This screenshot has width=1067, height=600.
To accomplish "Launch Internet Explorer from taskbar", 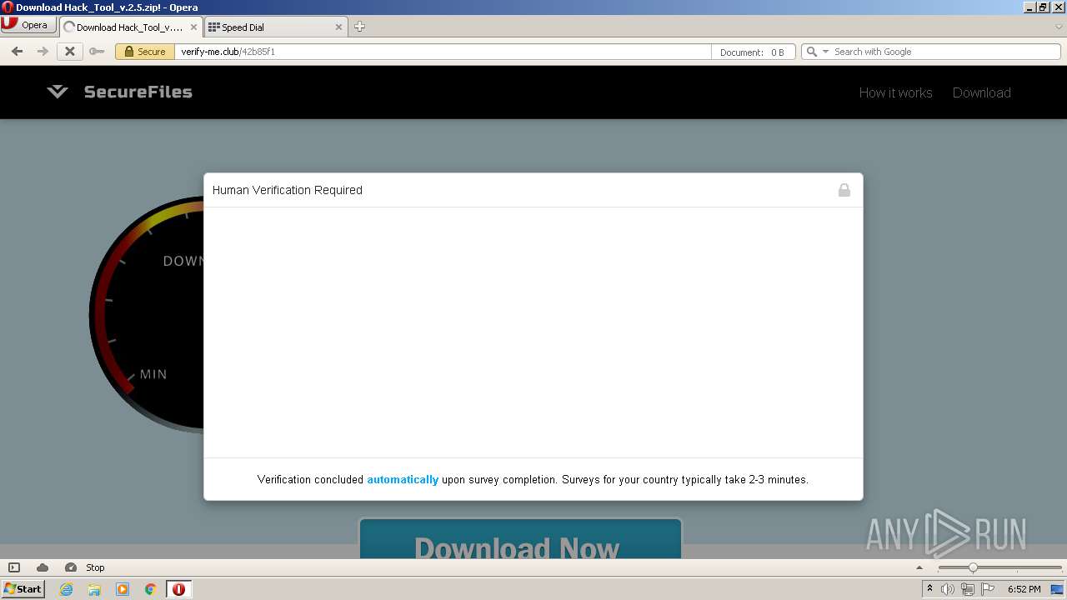I will [66, 589].
